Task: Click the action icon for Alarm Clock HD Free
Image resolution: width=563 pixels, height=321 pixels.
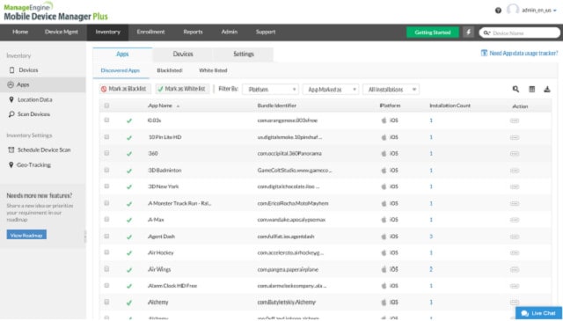Action: pos(515,286)
